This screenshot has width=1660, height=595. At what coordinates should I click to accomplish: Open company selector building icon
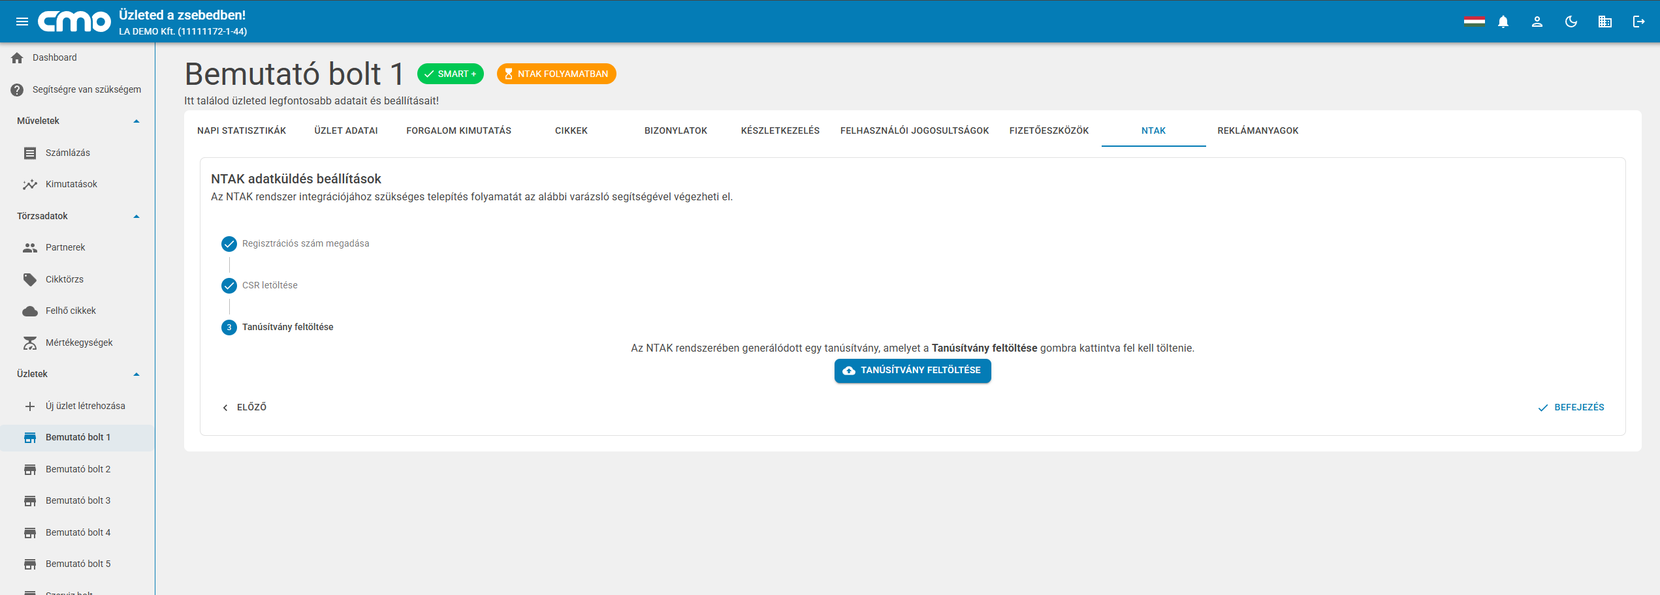point(1605,22)
